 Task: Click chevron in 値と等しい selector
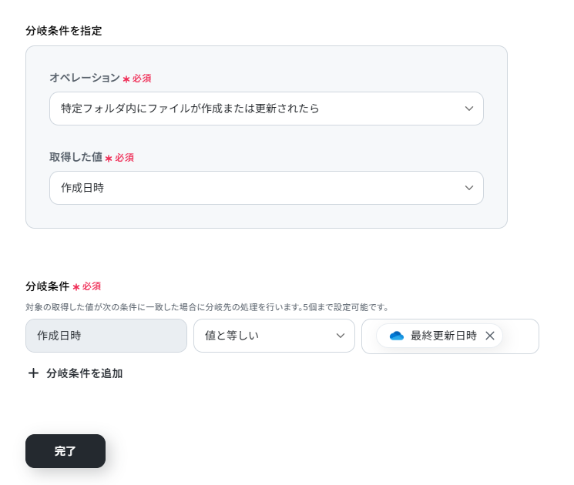pos(341,336)
